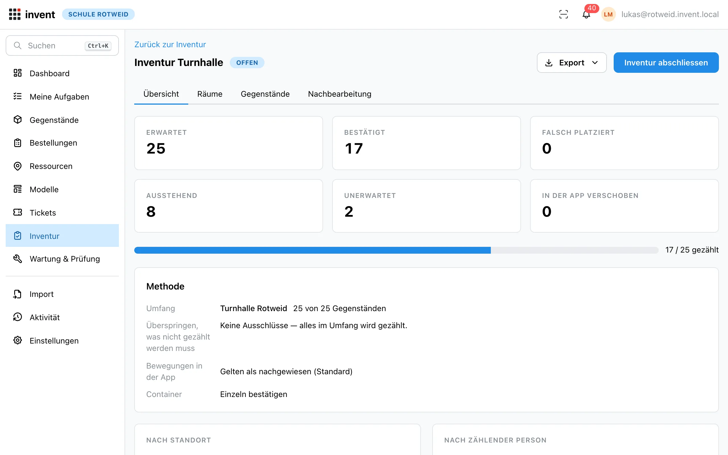The width and height of the screenshot is (728, 455).
Task: Open the app grid logo icon
Action: (x=15, y=14)
